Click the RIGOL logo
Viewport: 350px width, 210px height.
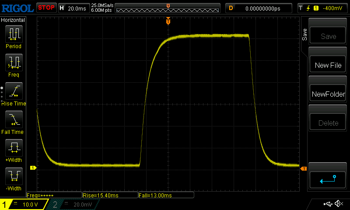tap(17, 8)
